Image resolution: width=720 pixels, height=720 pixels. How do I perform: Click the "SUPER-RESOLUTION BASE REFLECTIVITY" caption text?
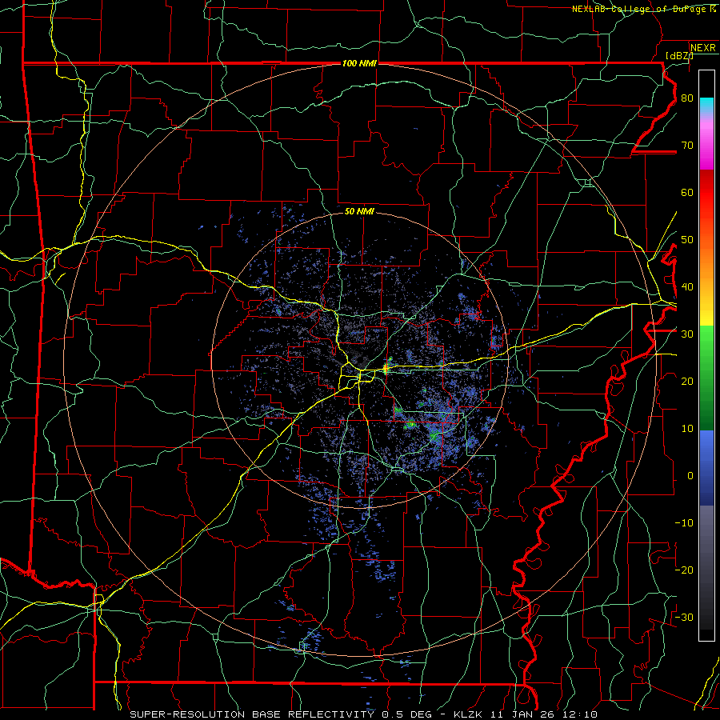(252, 714)
